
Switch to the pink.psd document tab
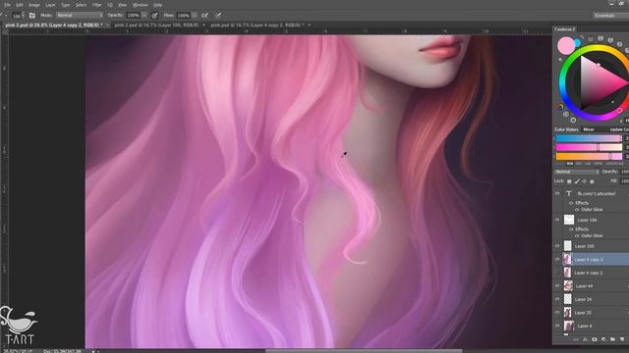pos(257,25)
